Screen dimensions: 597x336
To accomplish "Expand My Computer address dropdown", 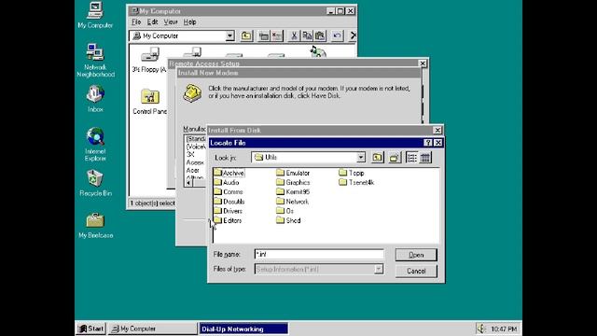I will point(229,35).
